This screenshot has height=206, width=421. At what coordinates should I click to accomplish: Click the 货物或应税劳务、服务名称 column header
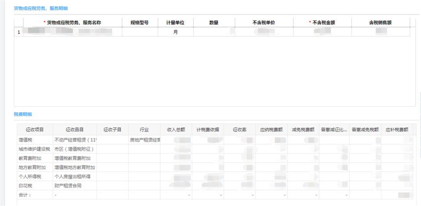point(73,23)
